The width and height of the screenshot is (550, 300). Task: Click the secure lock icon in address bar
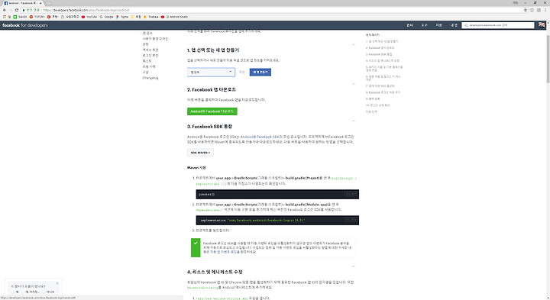24,10
